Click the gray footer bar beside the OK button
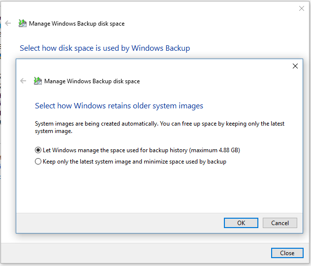The height and width of the screenshot is (266, 311). [x=120, y=223]
